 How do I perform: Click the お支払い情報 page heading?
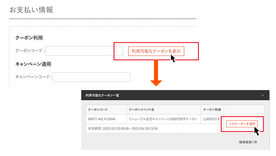click(x=31, y=10)
